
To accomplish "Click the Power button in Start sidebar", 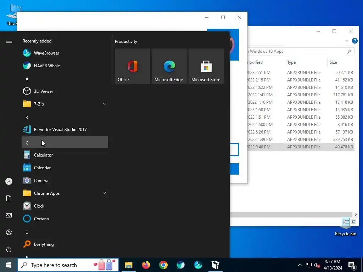I will tap(9, 249).
